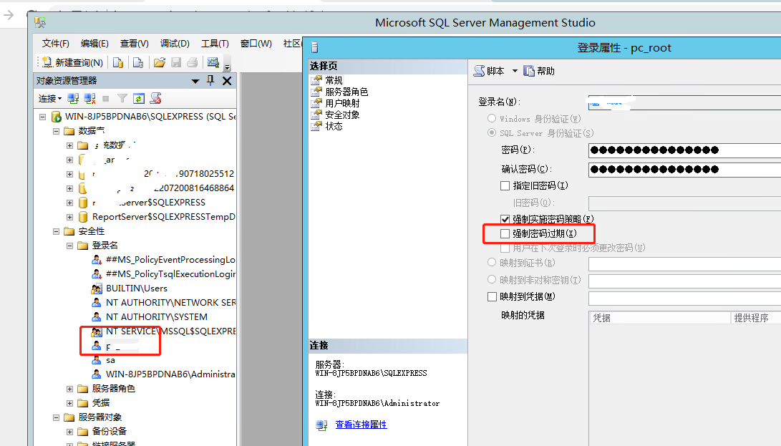Click the 凭据 column header in the grid
The width and height of the screenshot is (781, 446).
(x=660, y=318)
